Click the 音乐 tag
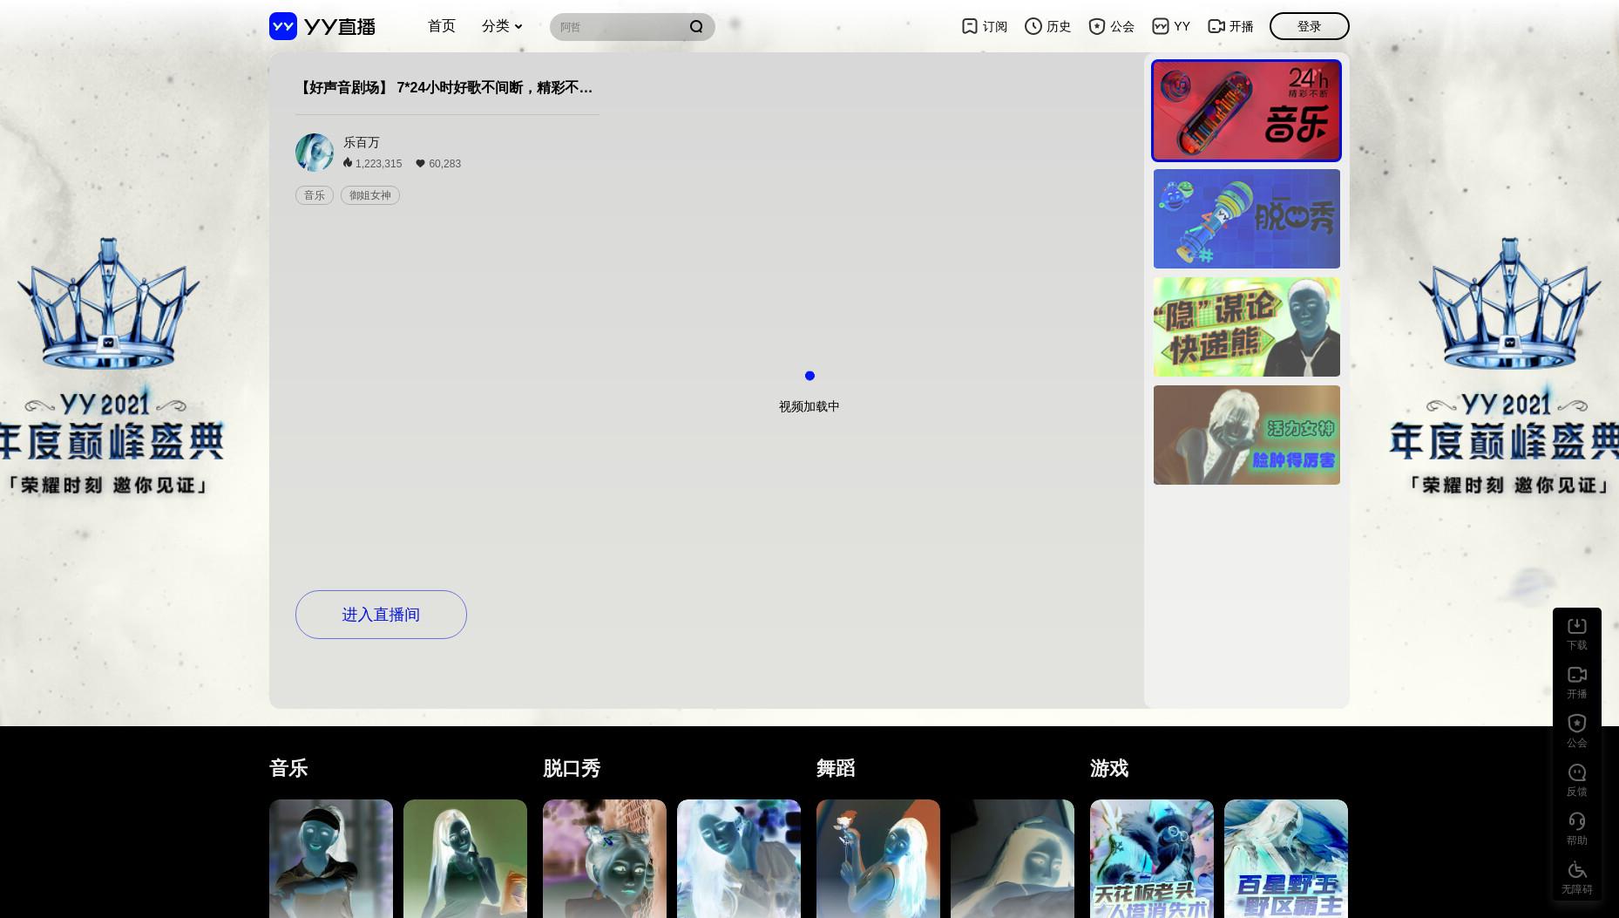 point(315,195)
